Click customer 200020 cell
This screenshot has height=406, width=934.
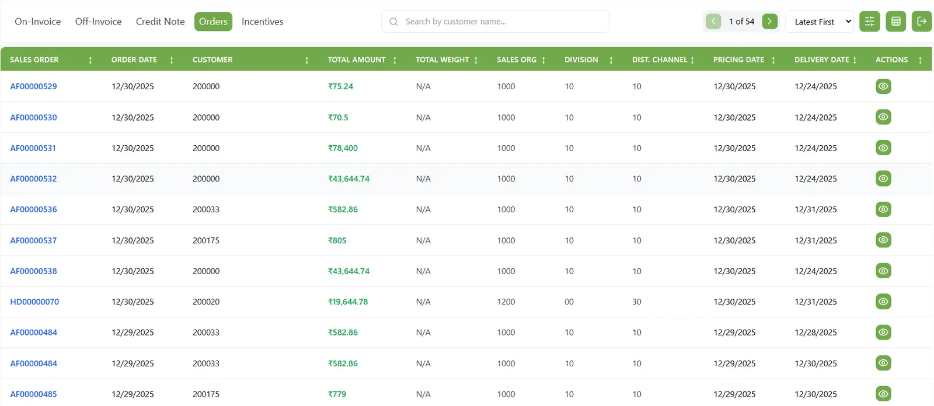(x=206, y=302)
